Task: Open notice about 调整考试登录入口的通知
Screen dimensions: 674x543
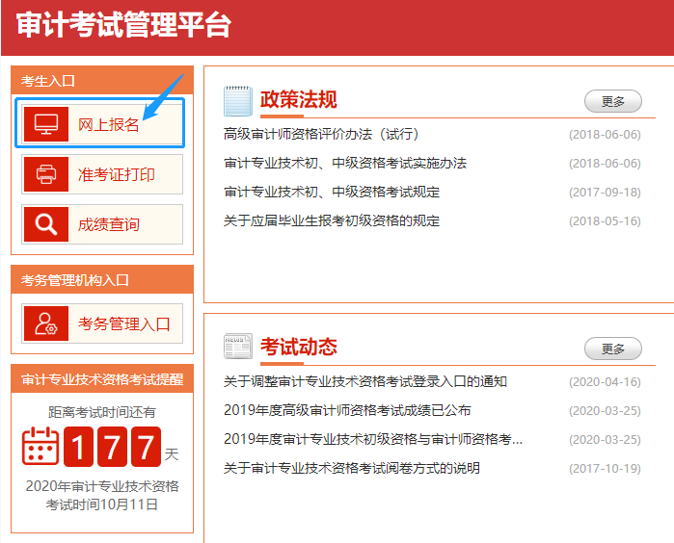Action: pyautogui.click(x=365, y=381)
